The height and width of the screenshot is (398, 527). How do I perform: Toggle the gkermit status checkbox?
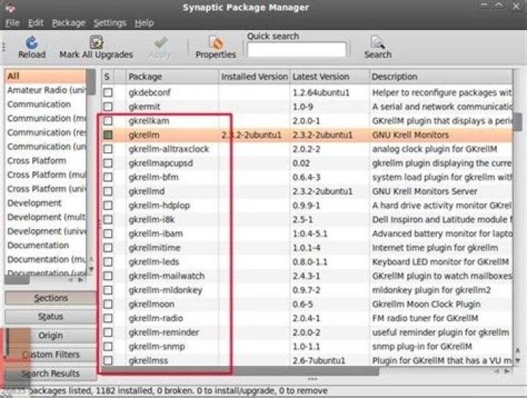(x=108, y=107)
